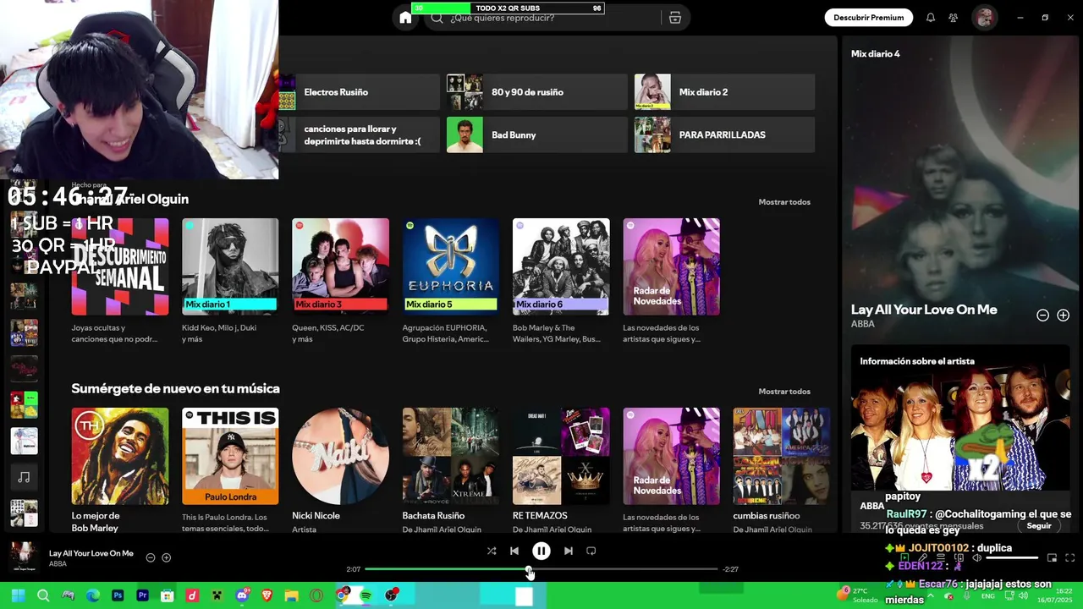Open the Lyrics microphone icon

tap(921, 557)
